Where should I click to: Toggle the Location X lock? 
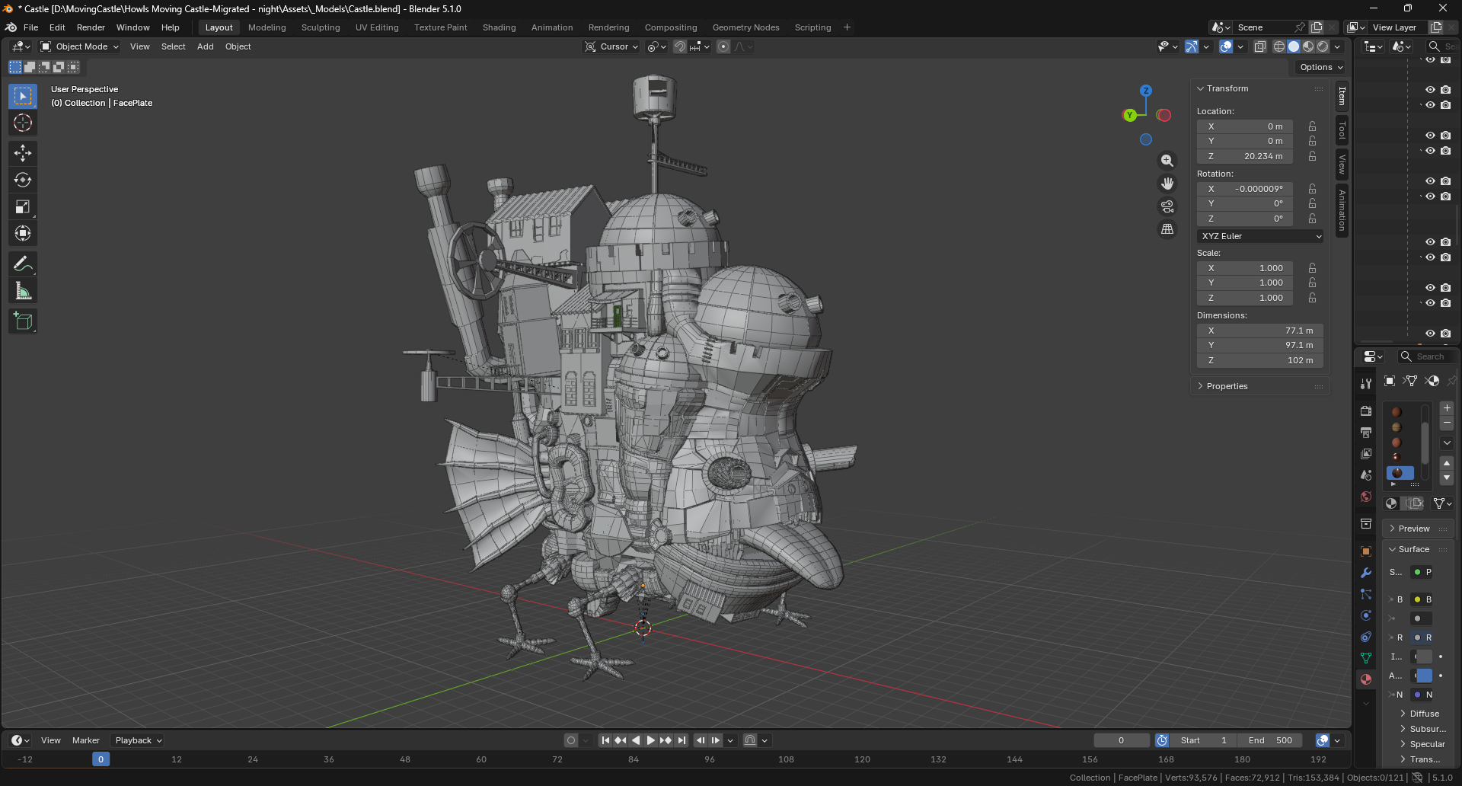(x=1313, y=126)
